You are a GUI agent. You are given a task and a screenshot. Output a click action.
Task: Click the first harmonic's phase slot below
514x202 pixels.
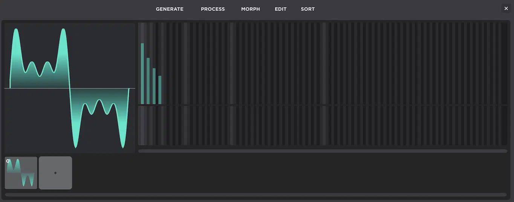tap(142, 125)
